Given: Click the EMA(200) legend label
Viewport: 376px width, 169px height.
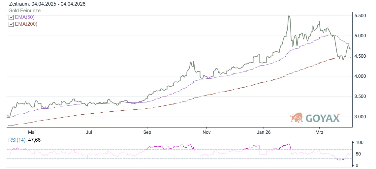Looking at the screenshot, I should [x=26, y=24].
